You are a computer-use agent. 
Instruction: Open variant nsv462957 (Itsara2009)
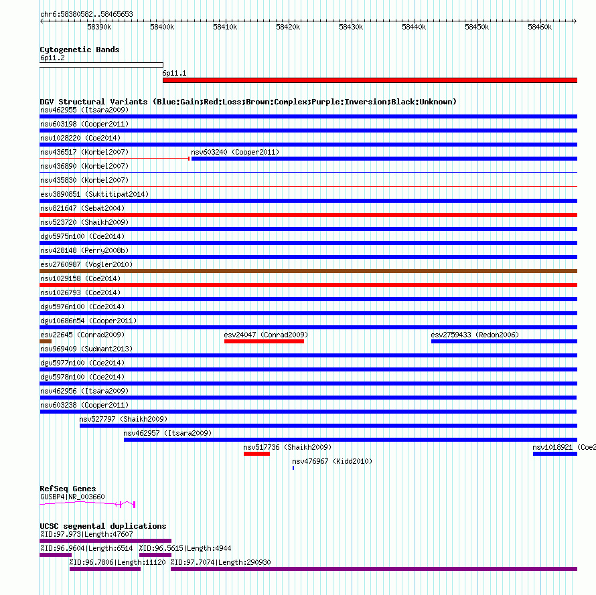coord(167,433)
